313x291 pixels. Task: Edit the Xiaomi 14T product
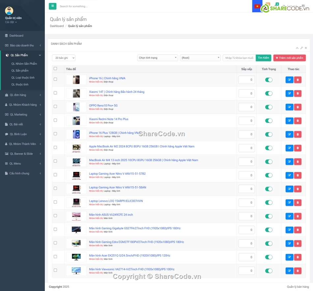(289, 93)
